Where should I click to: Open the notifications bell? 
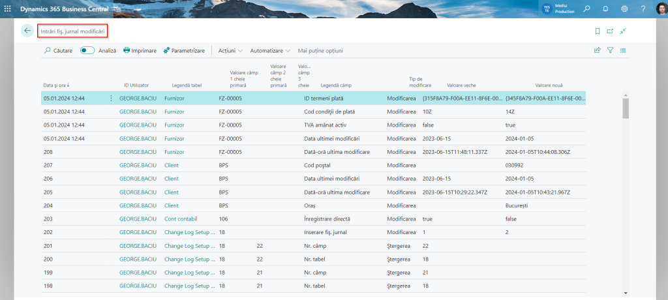[x=605, y=8]
